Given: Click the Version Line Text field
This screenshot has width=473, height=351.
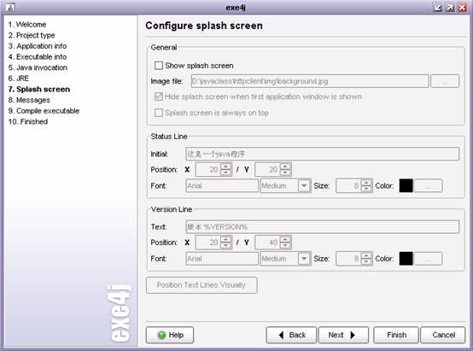Looking at the screenshot, I should click(x=322, y=227).
